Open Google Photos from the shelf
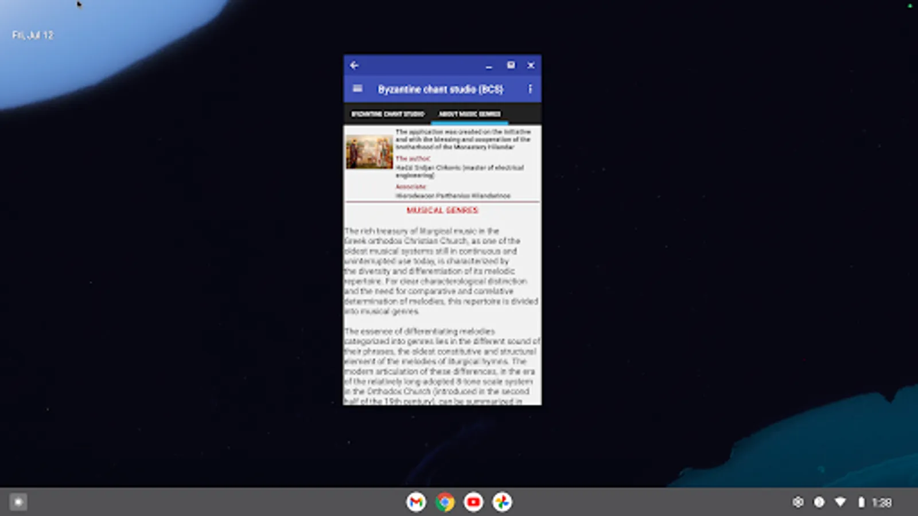This screenshot has height=516, width=918. point(501,502)
